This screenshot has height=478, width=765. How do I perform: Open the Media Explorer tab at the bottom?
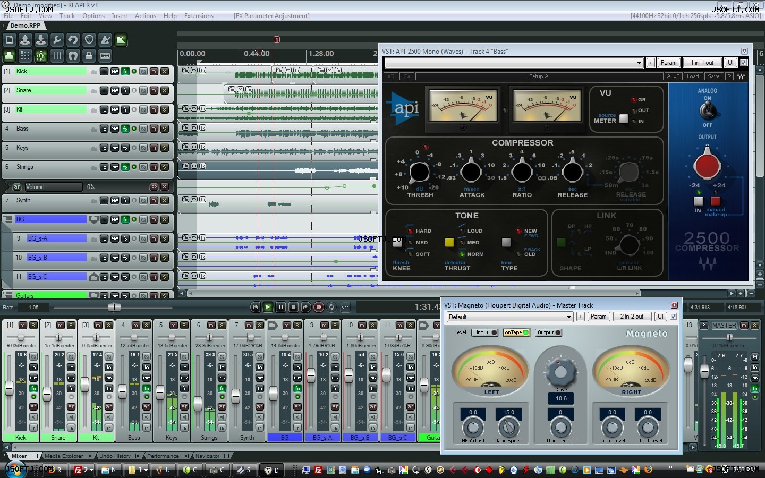coord(64,456)
